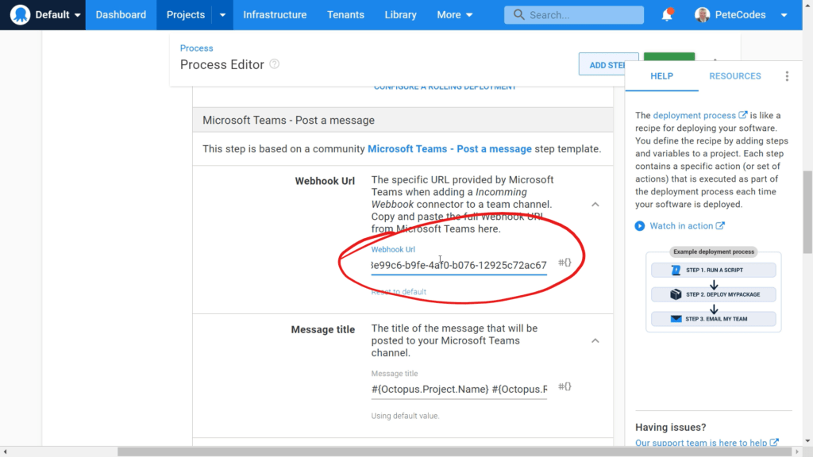Open the deployment process help link
The image size is (813, 457).
click(x=694, y=115)
